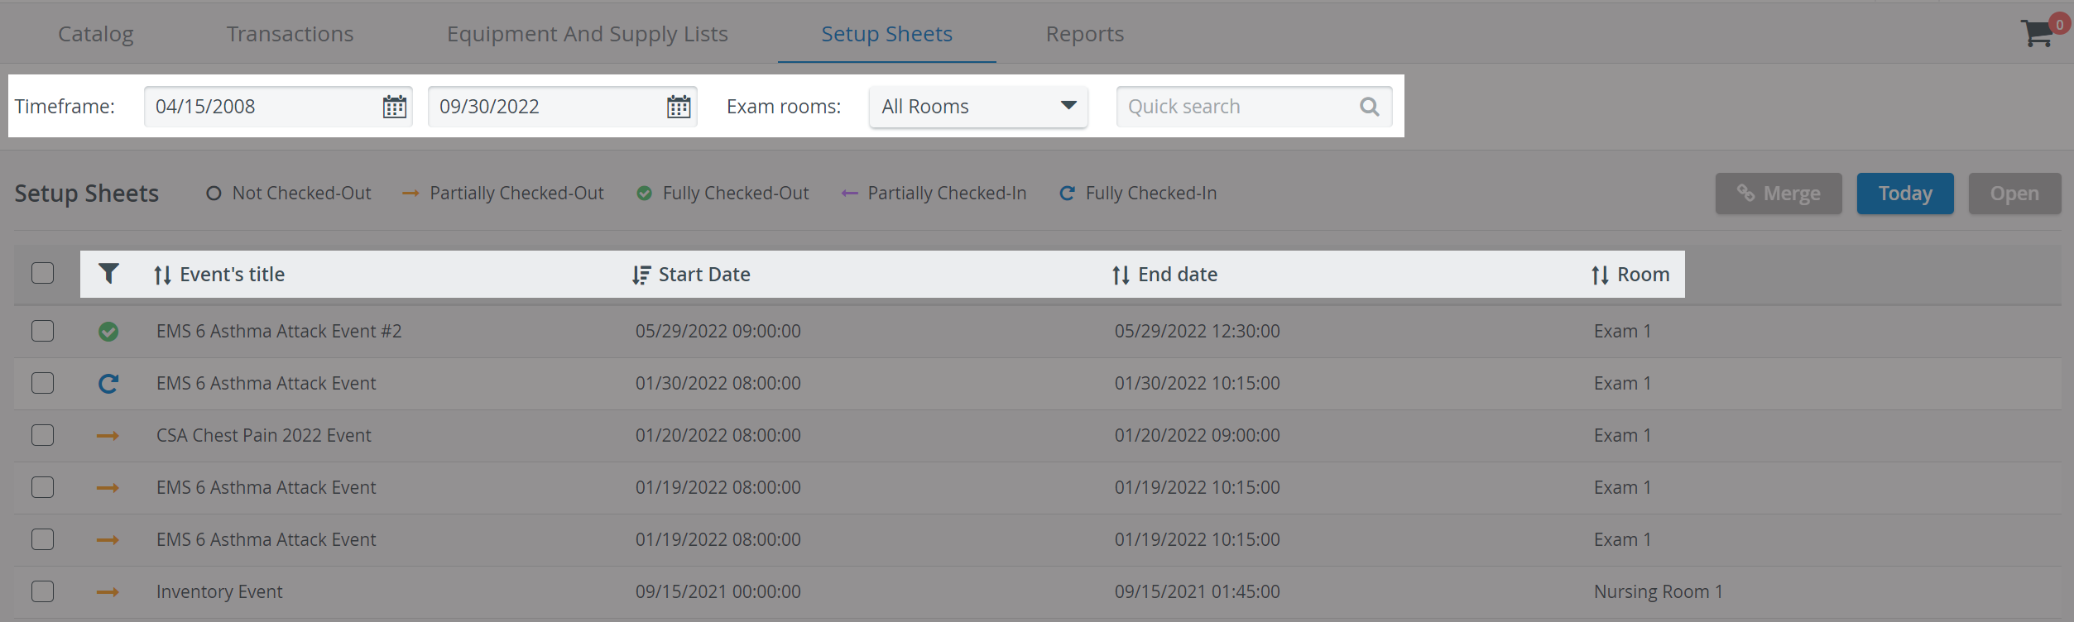This screenshot has width=2074, height=622.
Task: Click the Merge button
Action: (1779, 194)
